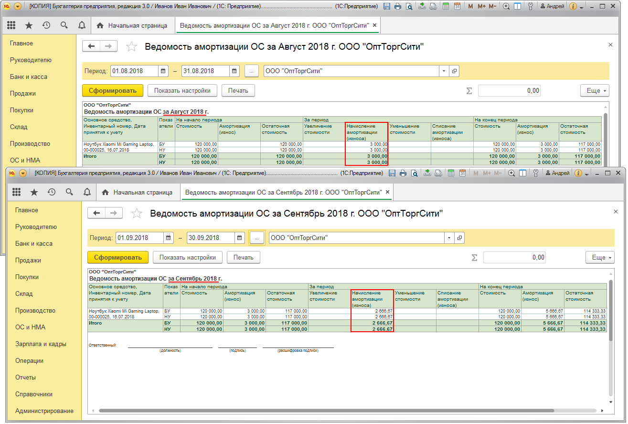
Task: Open history clock icon in the August window
Action: click(46, 25)
